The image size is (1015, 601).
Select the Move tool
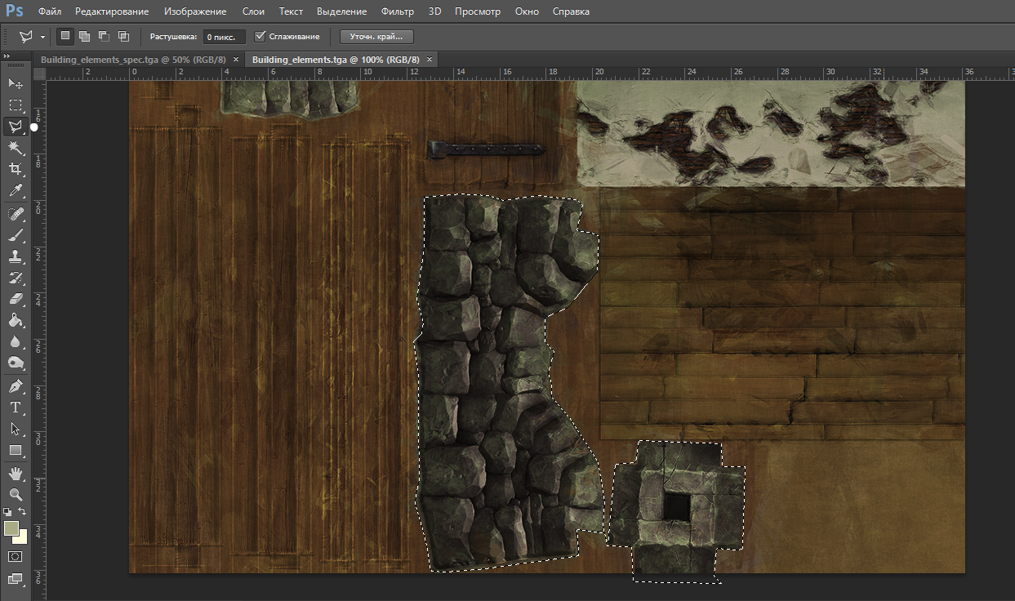pos(16,83)
